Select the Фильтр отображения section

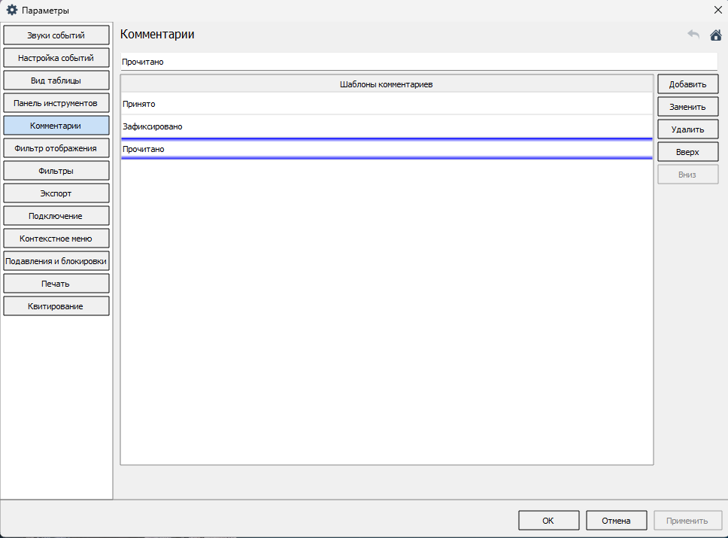pyautogui.click(x=56, y=148)
